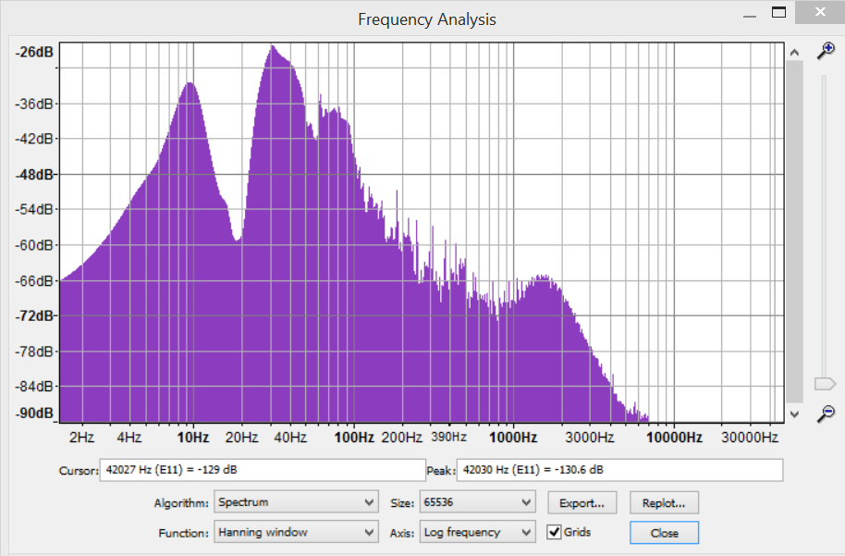The height and width of the screenshot is (556, 845).
Task: Click the -72dB axis label
Action: coord(34,315)
